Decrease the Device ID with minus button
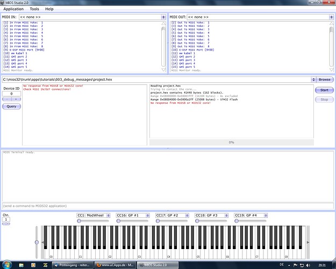336x269 pixels. click(7, 99)
